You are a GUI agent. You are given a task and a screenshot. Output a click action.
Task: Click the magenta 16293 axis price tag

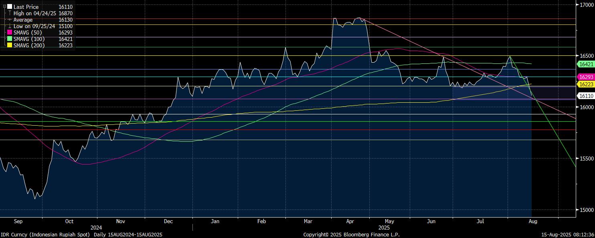click(586, 77)
